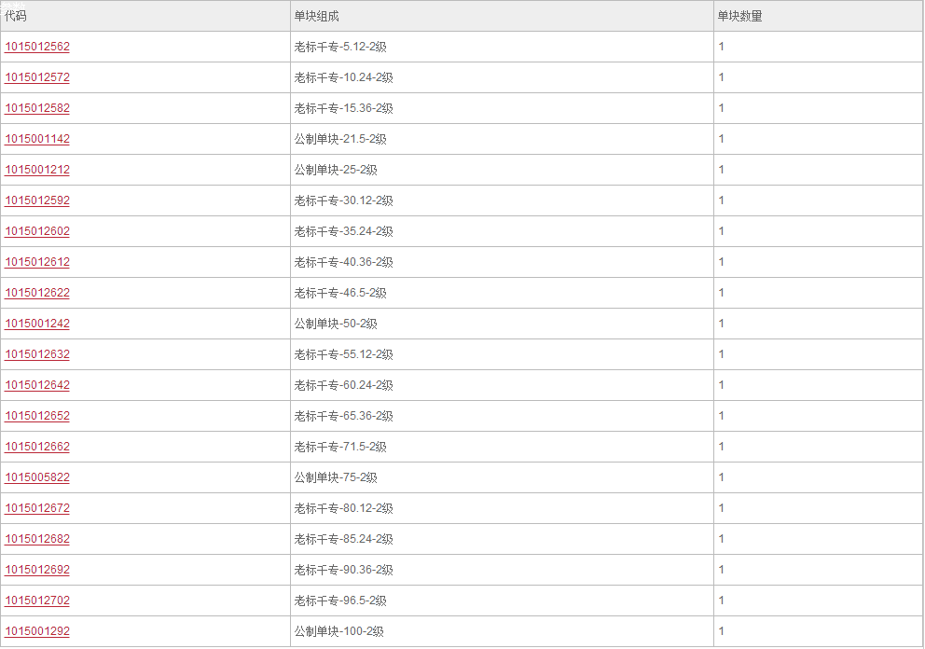Viewport: 925px width, 649px height.
Task: Select cell 老标千专-90.36-2级
Action: tap(502, 570)
